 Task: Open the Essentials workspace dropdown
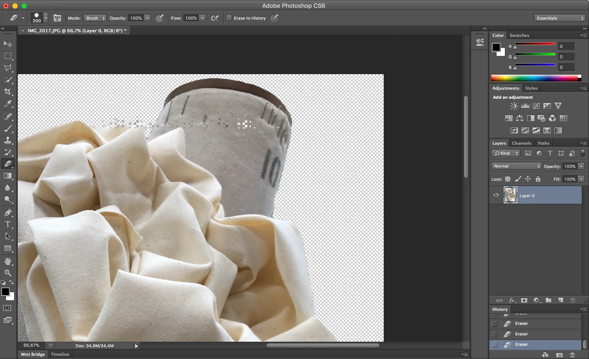pos(560,18)
